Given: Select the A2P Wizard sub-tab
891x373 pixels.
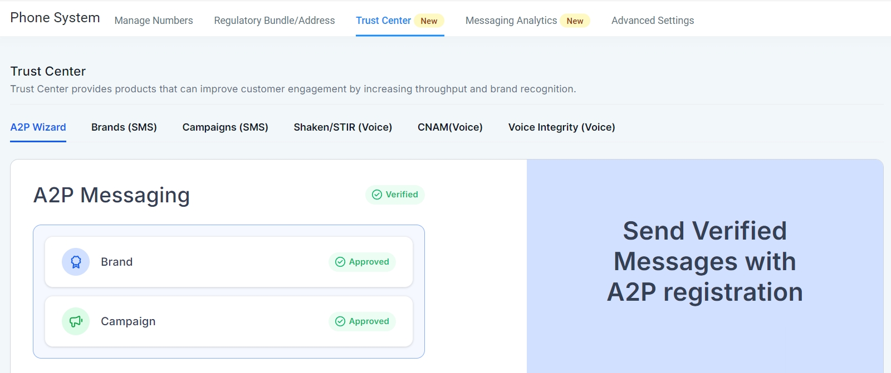Looking at the screenshot, I should click(x=38, y=127).
